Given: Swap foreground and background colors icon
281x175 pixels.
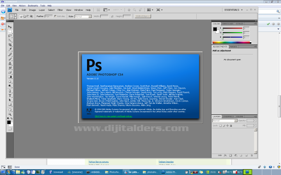Looking at the screenshot, I should [11, 118].
